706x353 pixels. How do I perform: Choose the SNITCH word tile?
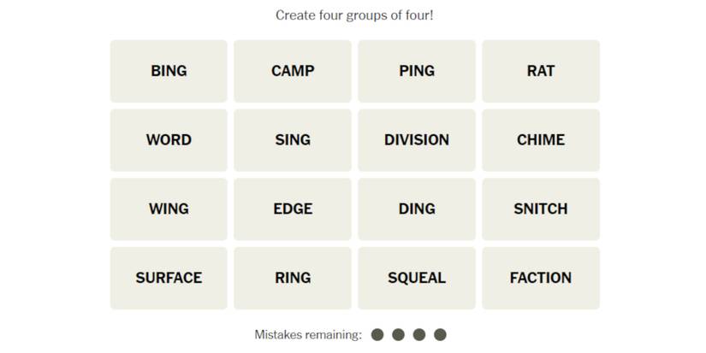(541, 209)
